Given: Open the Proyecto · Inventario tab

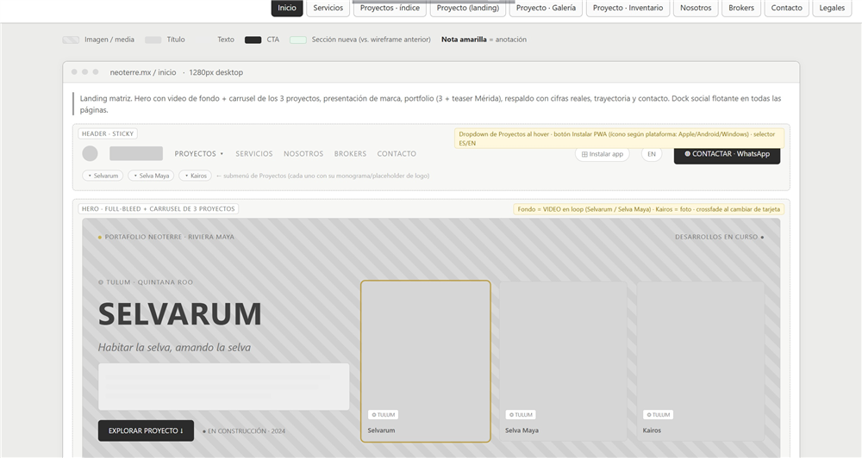Looking at the screenshot, I should [628, 9].
